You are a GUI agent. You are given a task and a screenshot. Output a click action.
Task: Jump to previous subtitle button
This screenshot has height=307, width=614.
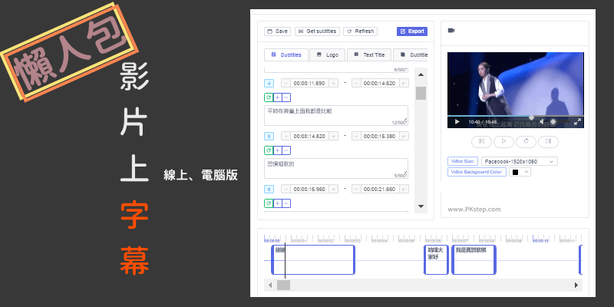click(482, 141)
